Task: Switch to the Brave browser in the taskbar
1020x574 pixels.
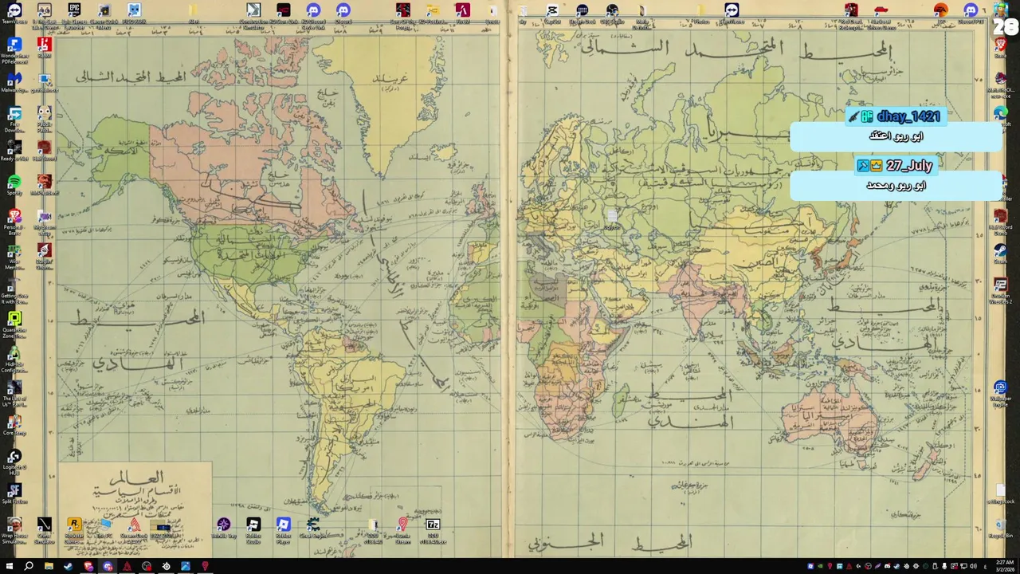Action: 88,566
